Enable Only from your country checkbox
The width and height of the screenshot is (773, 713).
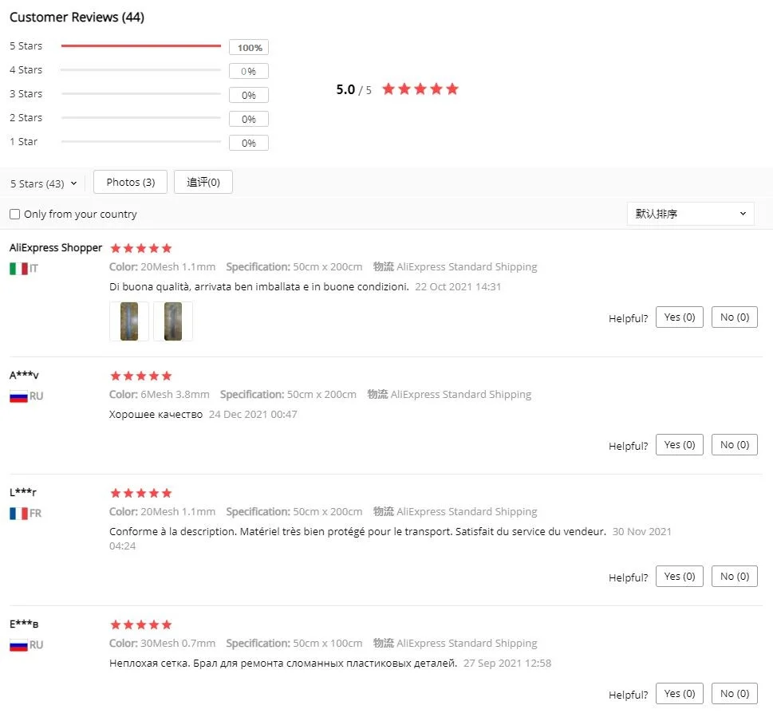tap(15, 214)
